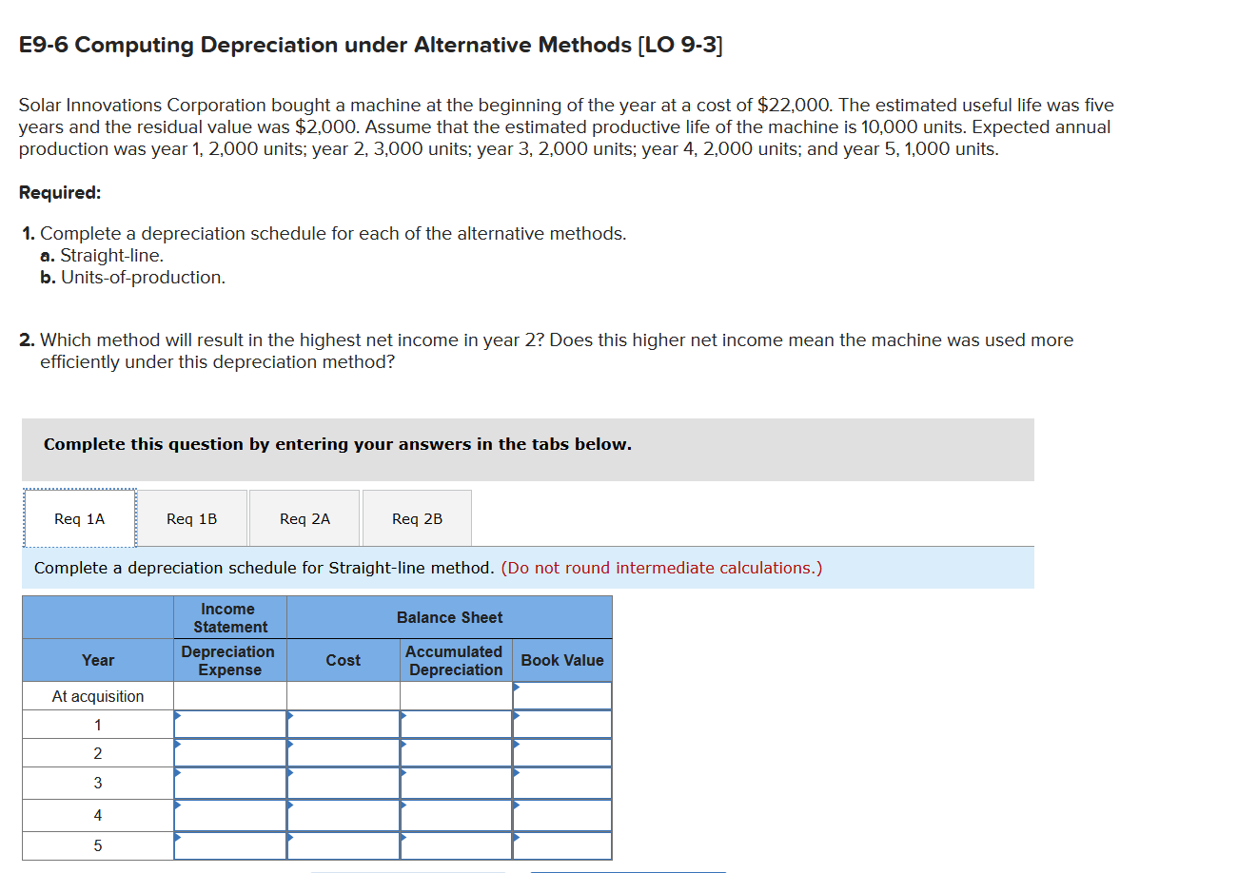1238x873 pixels.
Task: Click the Cost cell for year 2
Action: click(344, 752)
